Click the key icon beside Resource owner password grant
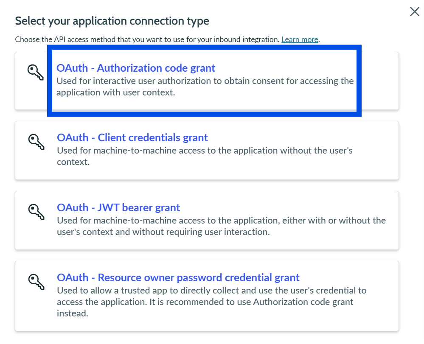Viewport: 424px width, 344px height. (x=36, y=282)
